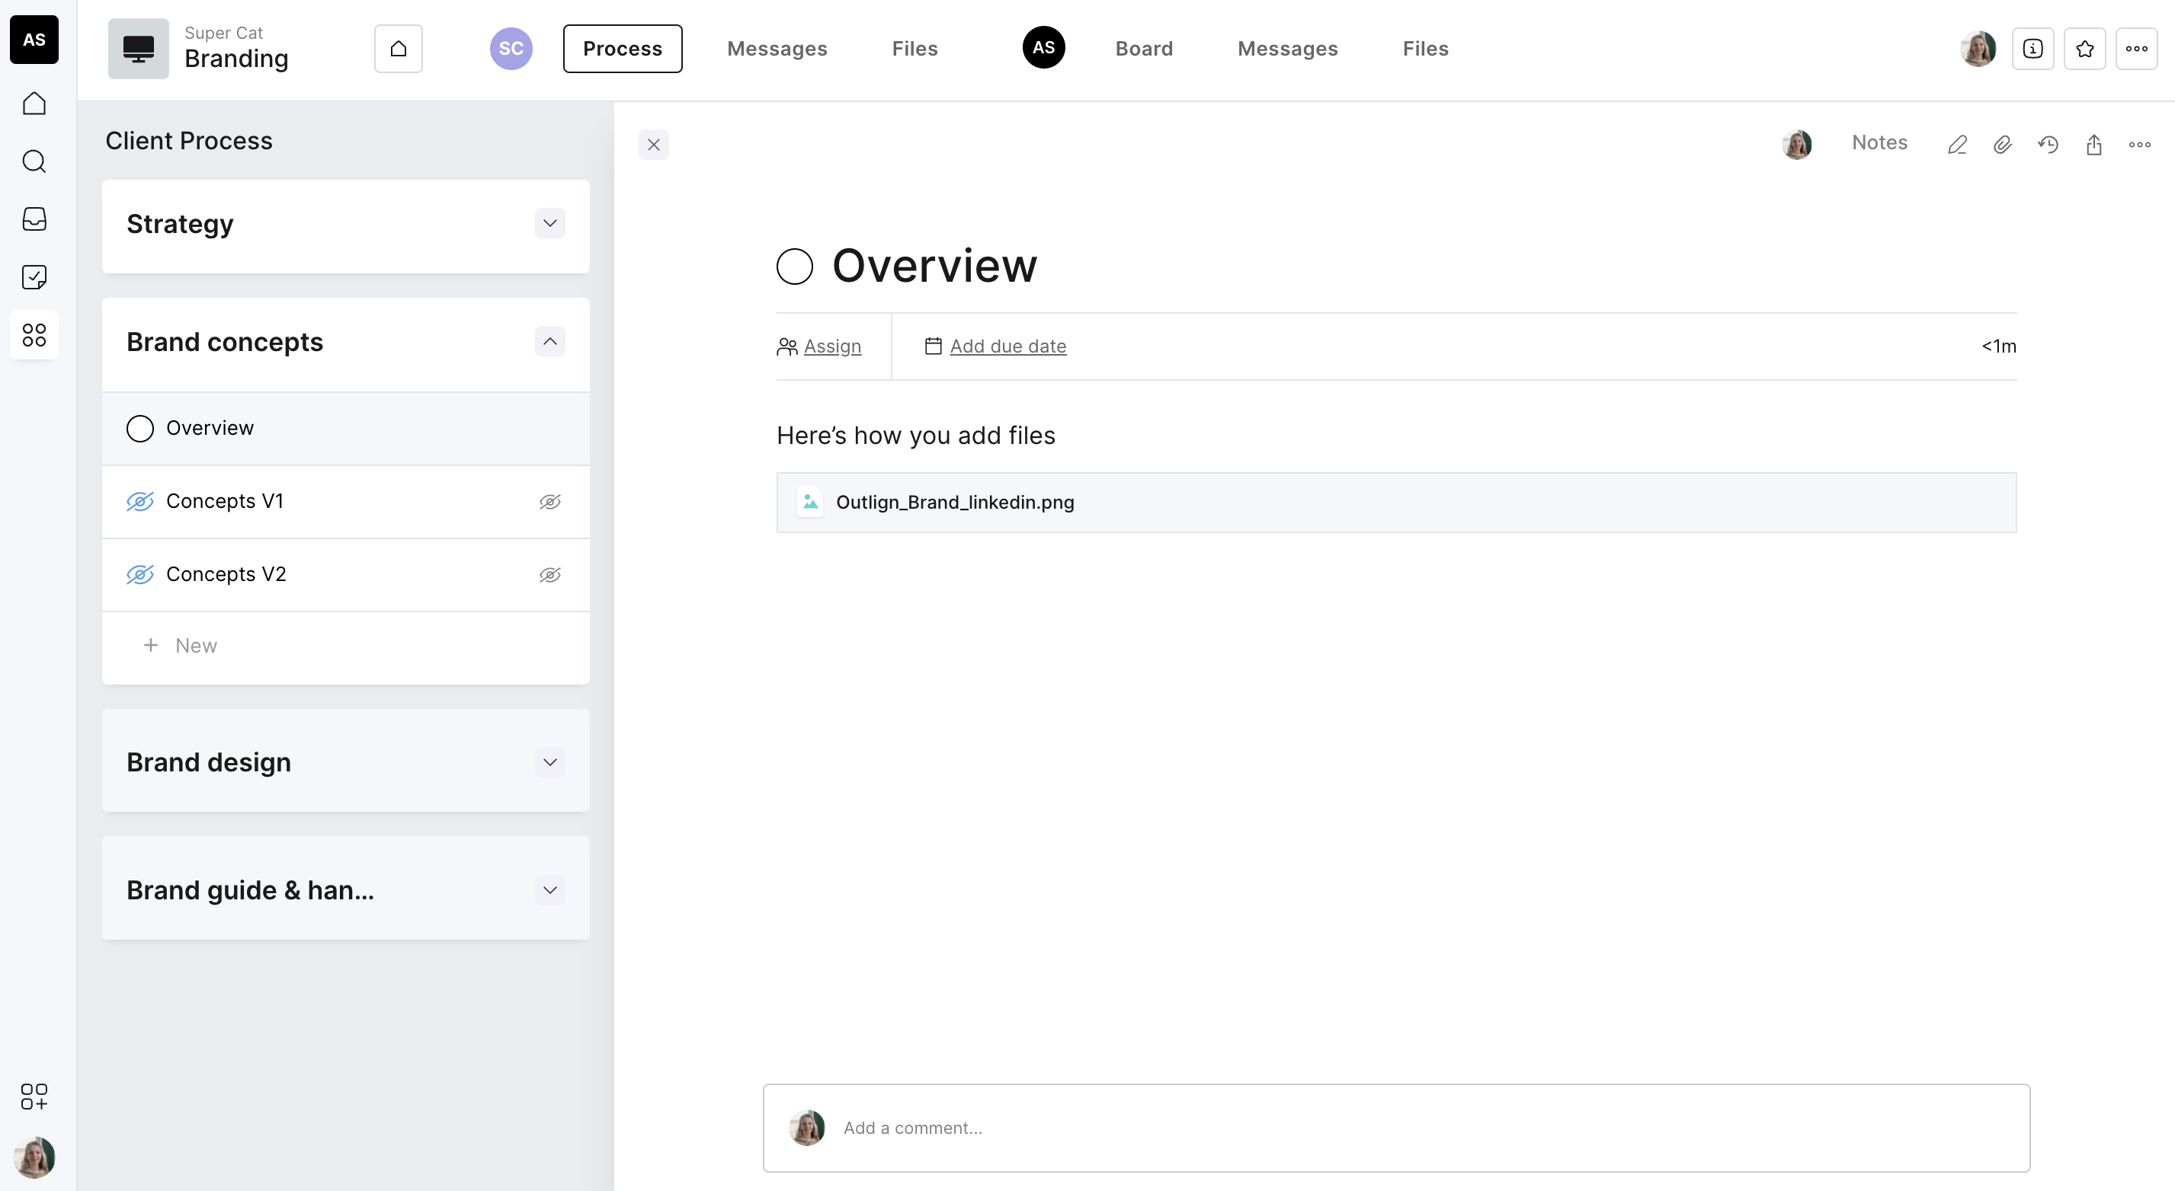
Task: Click the share icon in task toolbar
Action: click(x=2093, y=145)
